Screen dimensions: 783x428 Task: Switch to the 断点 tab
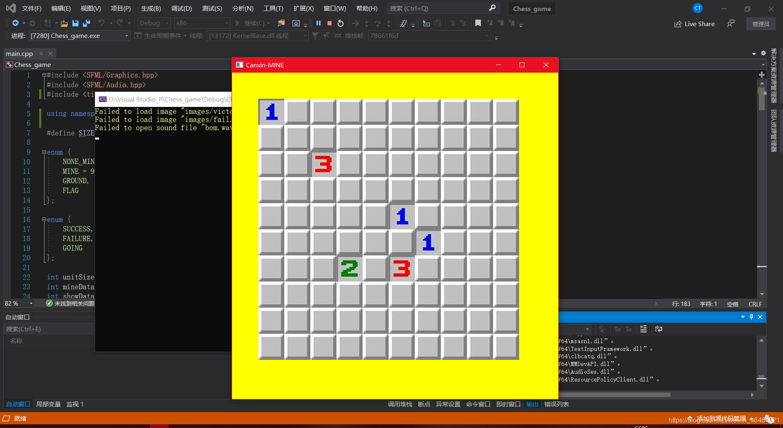(x=424, y=404)
